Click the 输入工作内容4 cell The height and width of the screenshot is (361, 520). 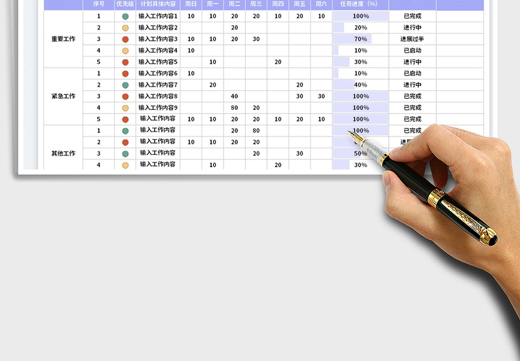pyautogui.click(x=158, y=51)
